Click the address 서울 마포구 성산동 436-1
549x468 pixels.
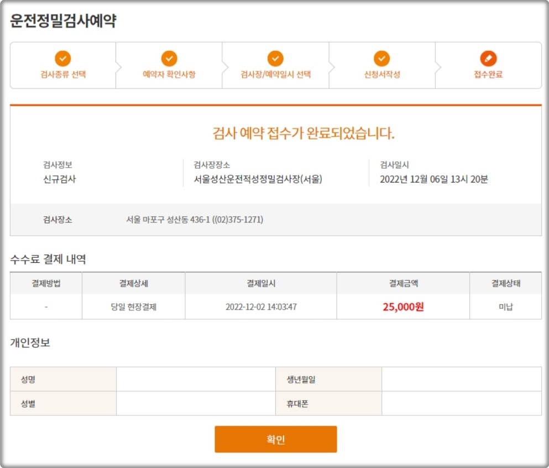click(x=168, y=220)
